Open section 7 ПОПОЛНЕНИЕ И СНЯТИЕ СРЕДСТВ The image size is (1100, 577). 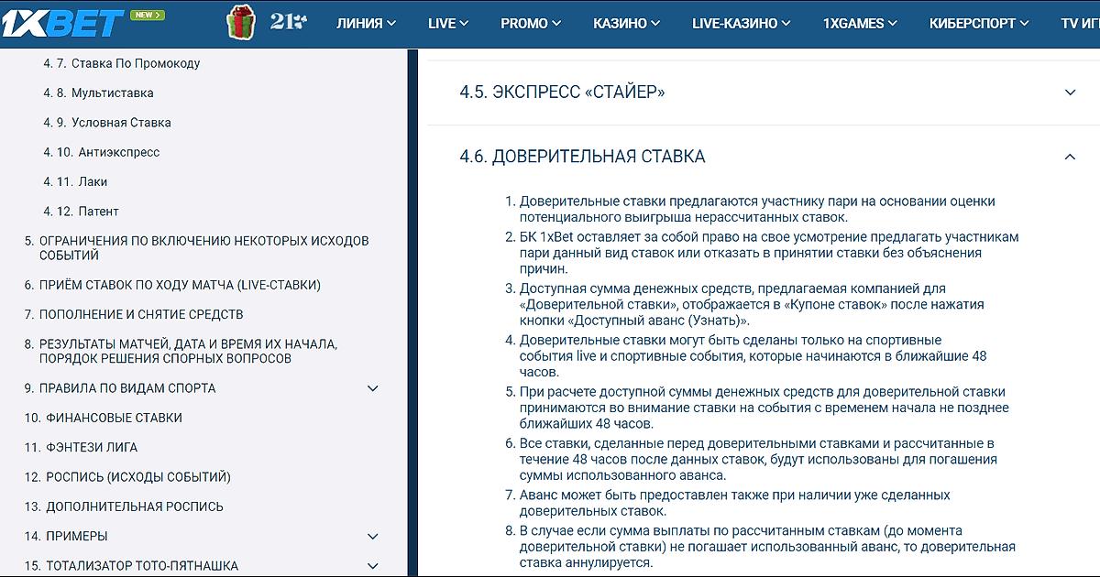pos(134,314)
